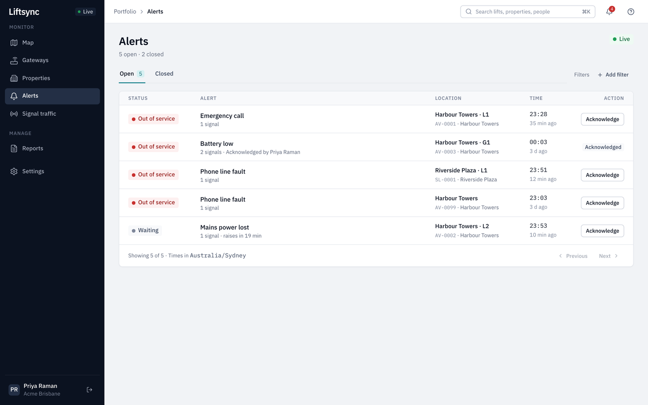Click the Filters label
Screen dimensions: 648x405
pos(582,75)
